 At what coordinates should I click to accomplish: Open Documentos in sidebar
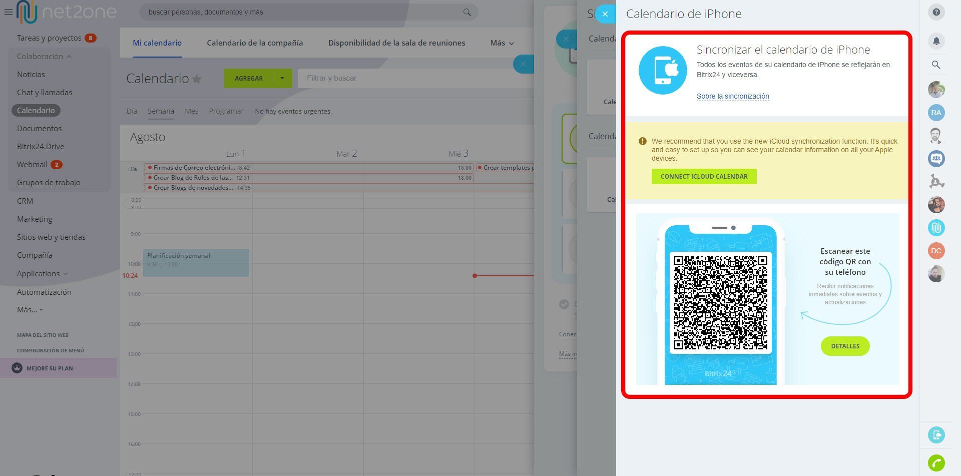(x=40, y=128)
